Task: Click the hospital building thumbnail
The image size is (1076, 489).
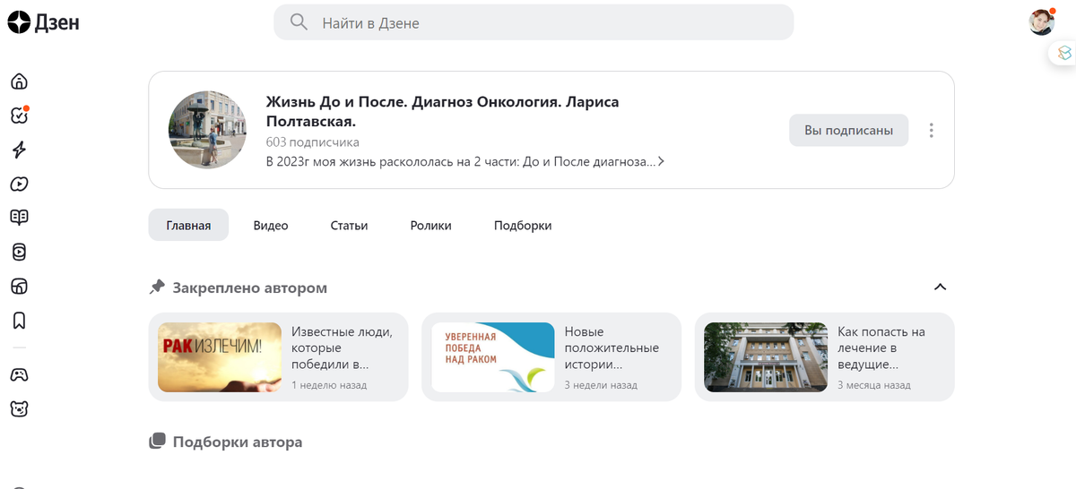Action: [x=767, y=357]
